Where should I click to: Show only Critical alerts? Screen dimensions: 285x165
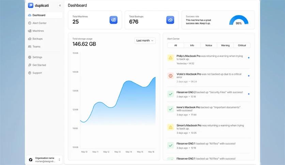pyautogui.click(x=242, y=45)
